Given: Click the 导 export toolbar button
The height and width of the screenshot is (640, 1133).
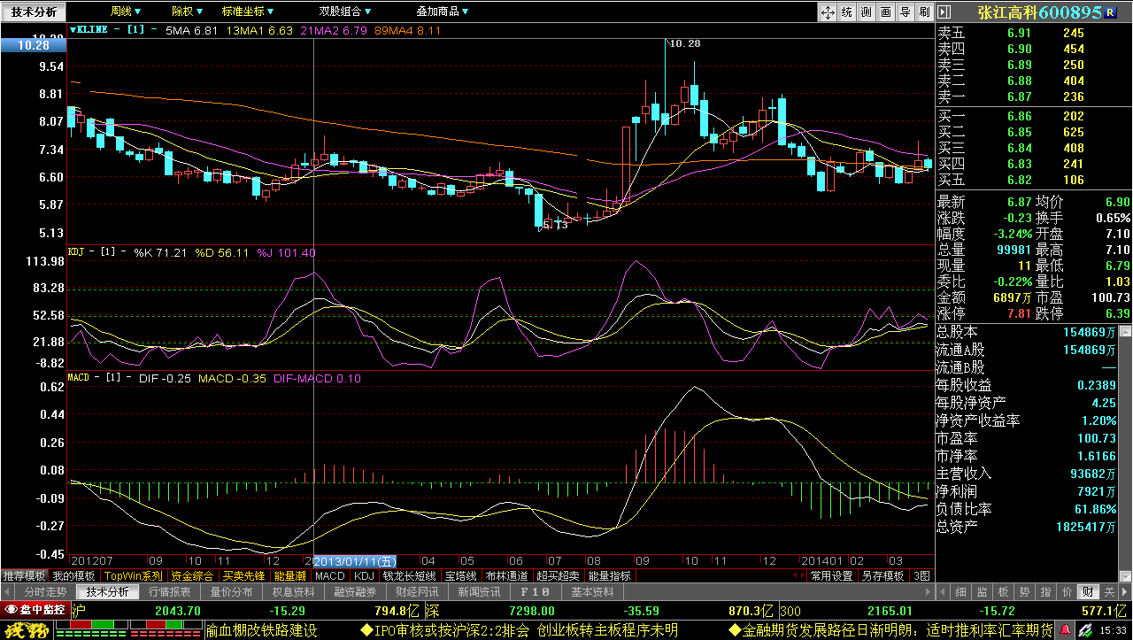Looking at the screenshot, I should coord(905,12).
